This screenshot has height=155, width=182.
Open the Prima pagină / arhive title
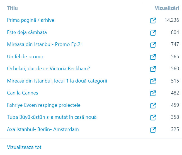30,20
